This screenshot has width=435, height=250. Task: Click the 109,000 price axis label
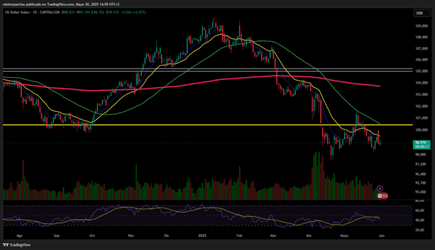(421, 26)
